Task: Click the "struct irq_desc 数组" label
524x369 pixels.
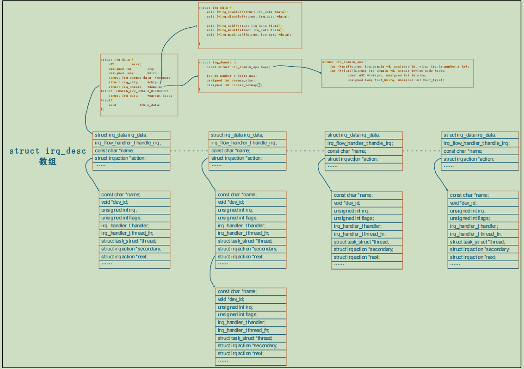Action: (x=48, y=156)
